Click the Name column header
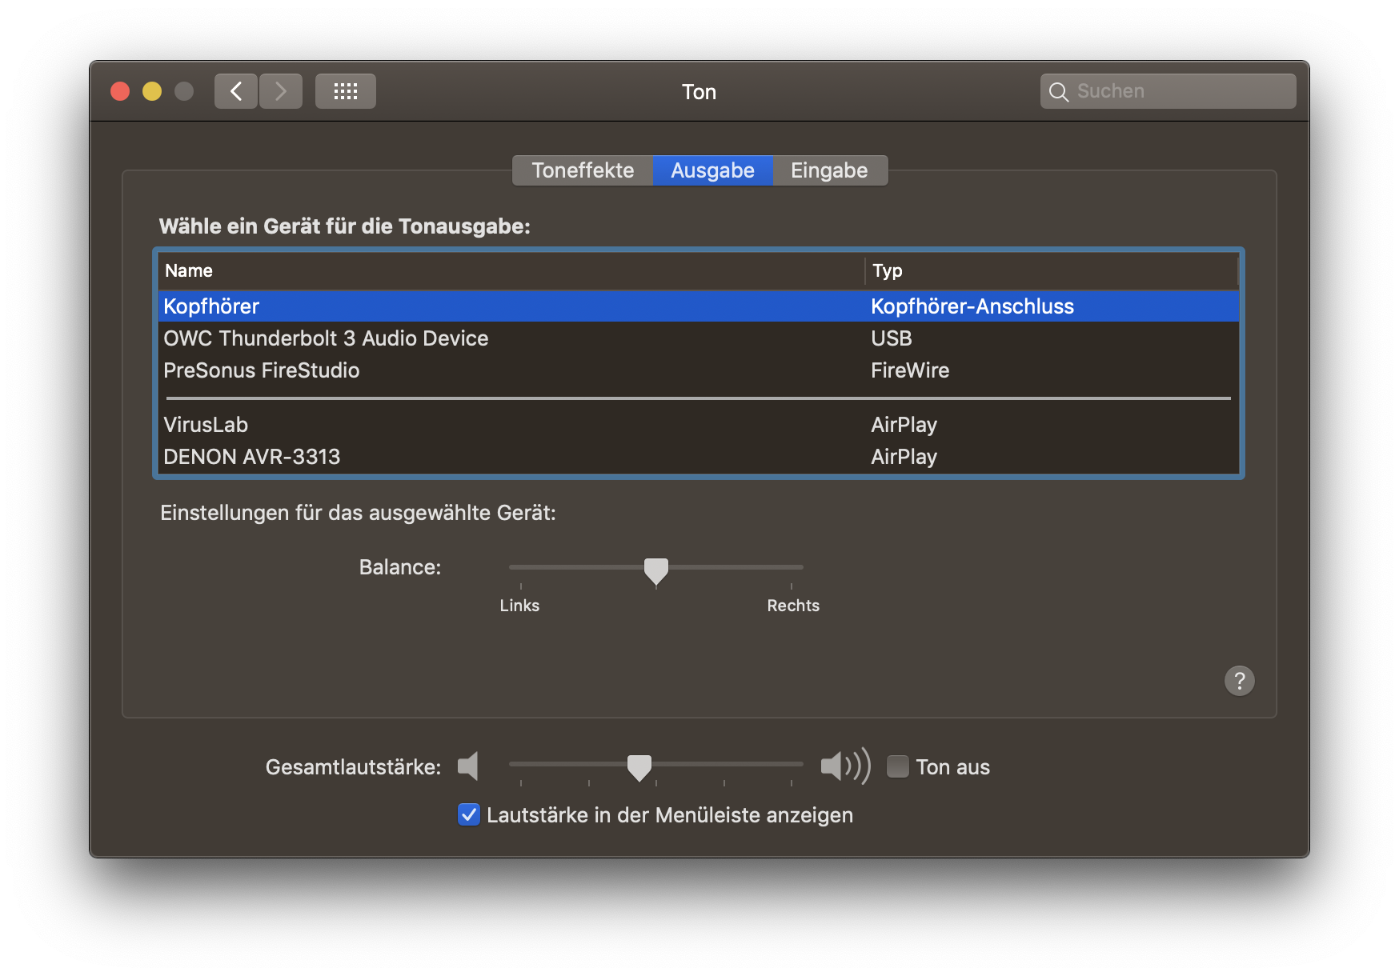This screenshot has width=1399, height=976. [x=189, y=270]
